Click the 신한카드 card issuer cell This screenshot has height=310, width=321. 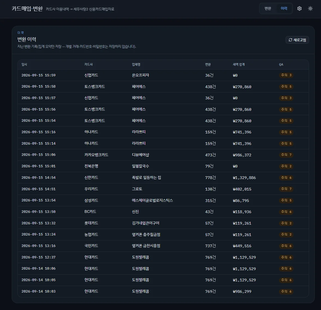[91, 178]
